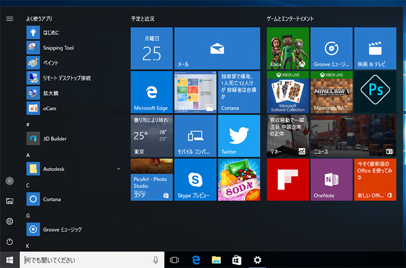Open Task View from the taskbar
This screenshot has height=268, width=406.
174,260
